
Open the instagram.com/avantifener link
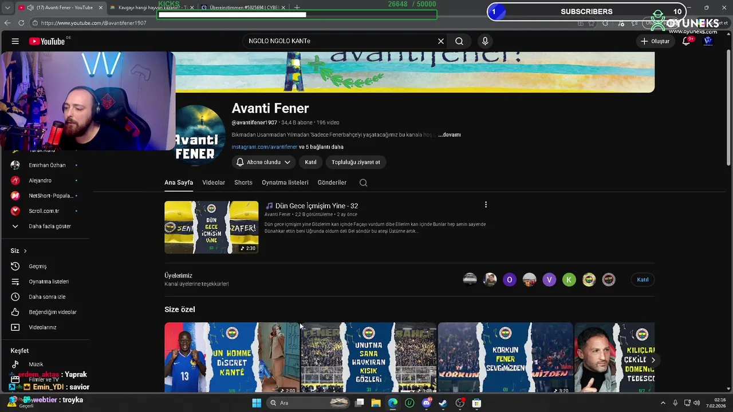(264, 147)
